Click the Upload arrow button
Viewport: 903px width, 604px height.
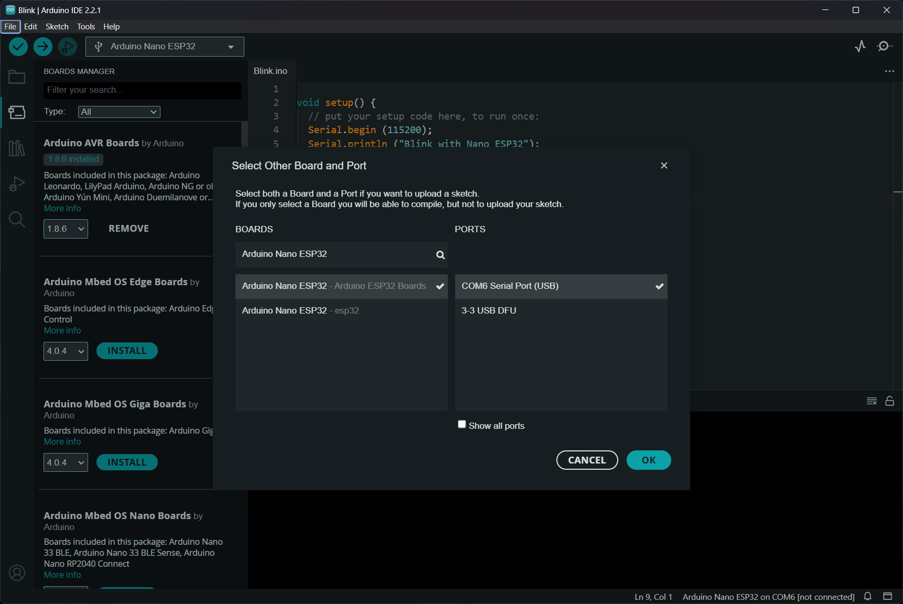(x=43, y=47)
